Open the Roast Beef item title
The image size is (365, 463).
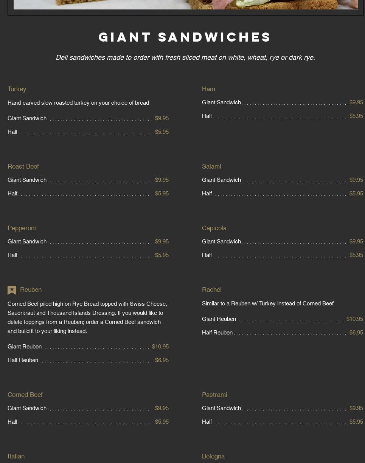(x=23, y=167)
